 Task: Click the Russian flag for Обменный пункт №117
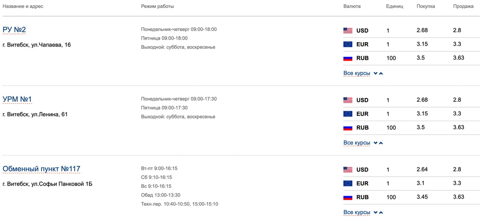coord(348,197)
